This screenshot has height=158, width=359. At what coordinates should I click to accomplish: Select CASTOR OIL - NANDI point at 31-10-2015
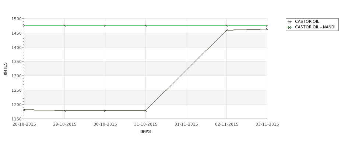coord(145,25)
